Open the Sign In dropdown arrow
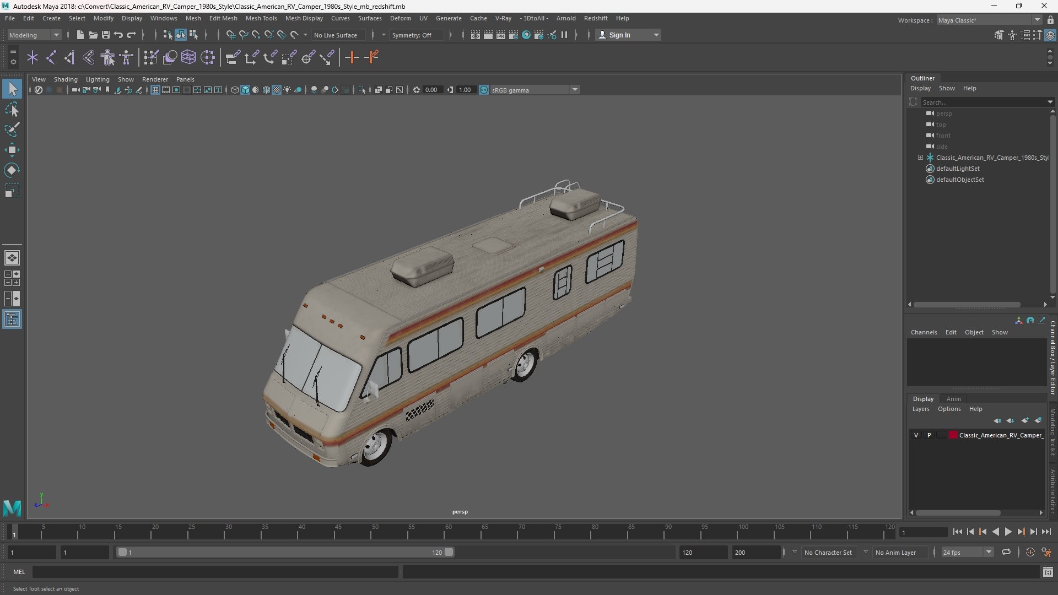Image resolution: width=1058 pixels, height=595 pixels. (656, 35)
